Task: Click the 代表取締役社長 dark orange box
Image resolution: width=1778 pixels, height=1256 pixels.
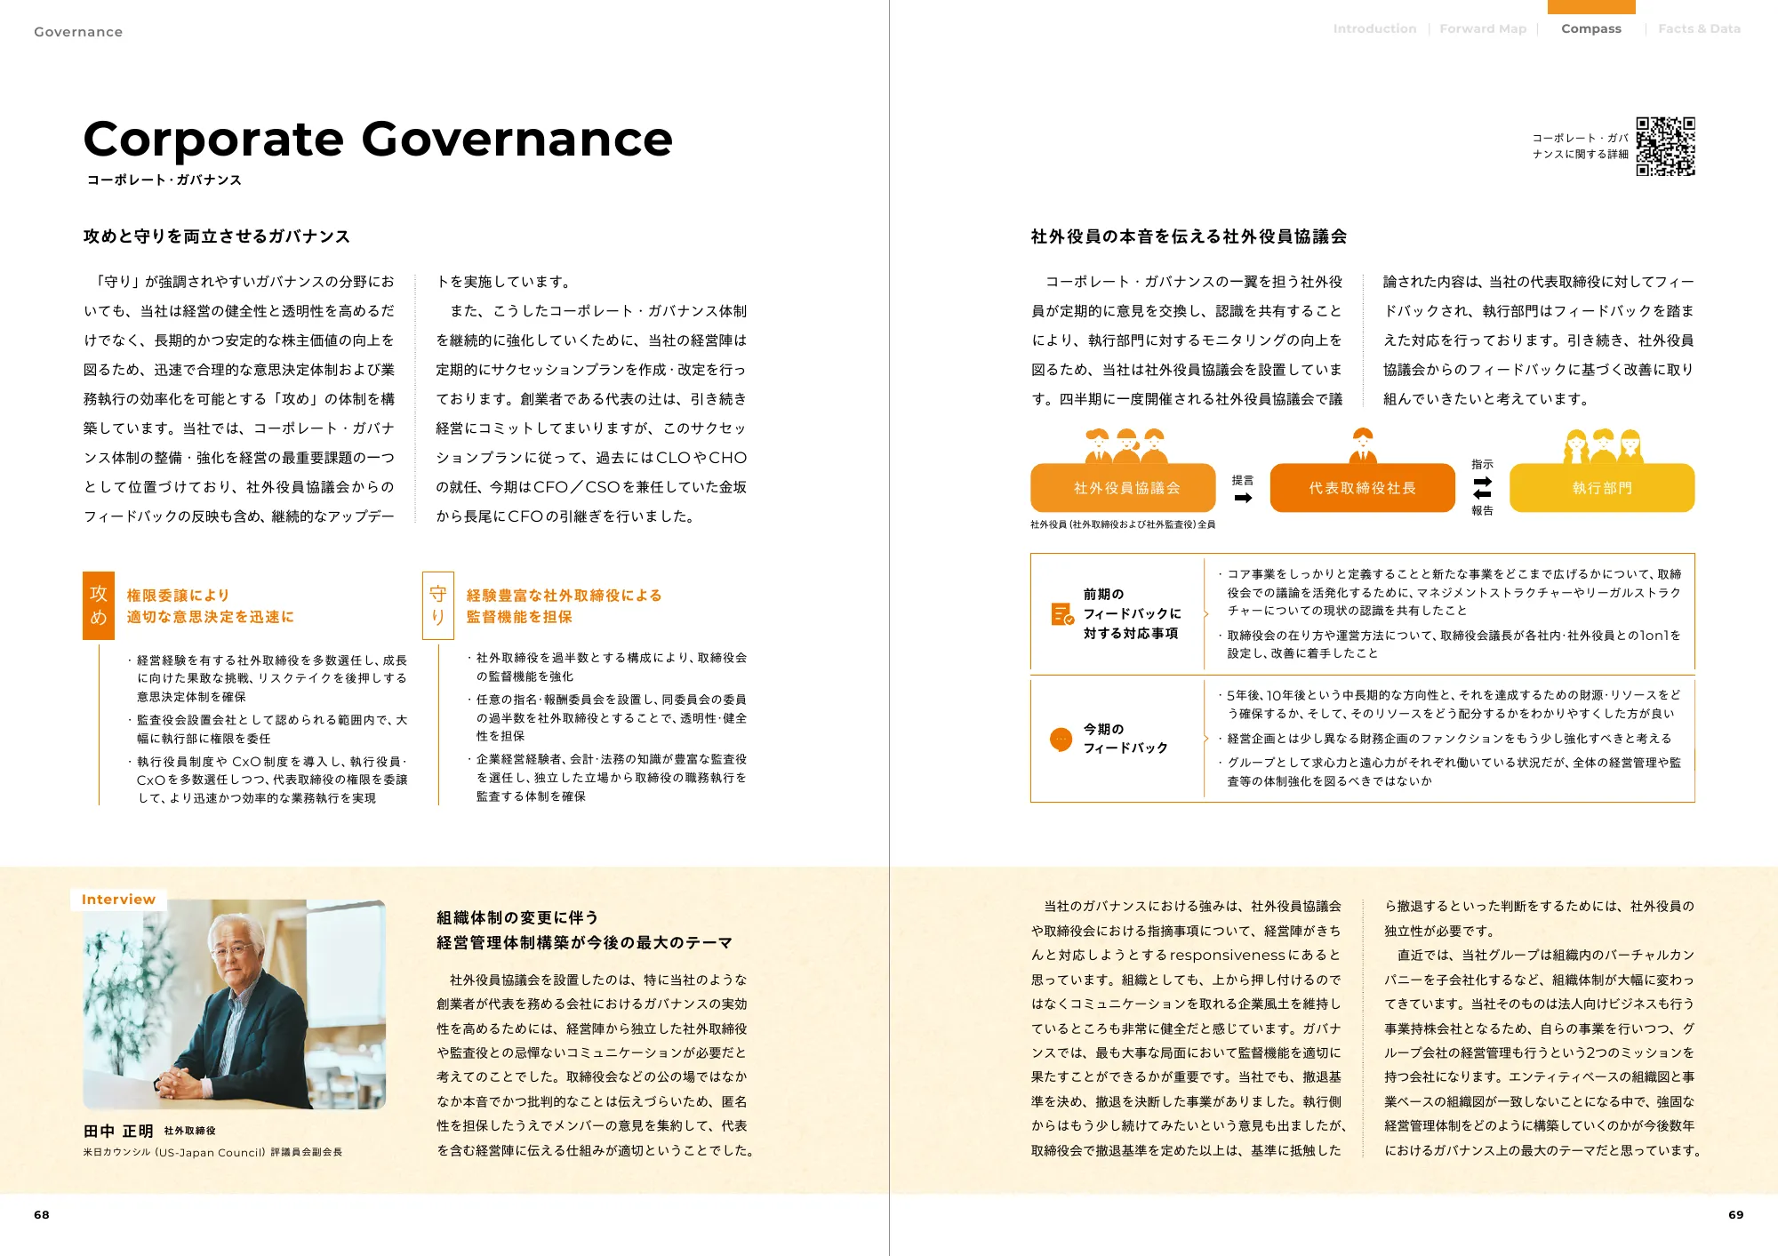Action: pos(1362,488)
